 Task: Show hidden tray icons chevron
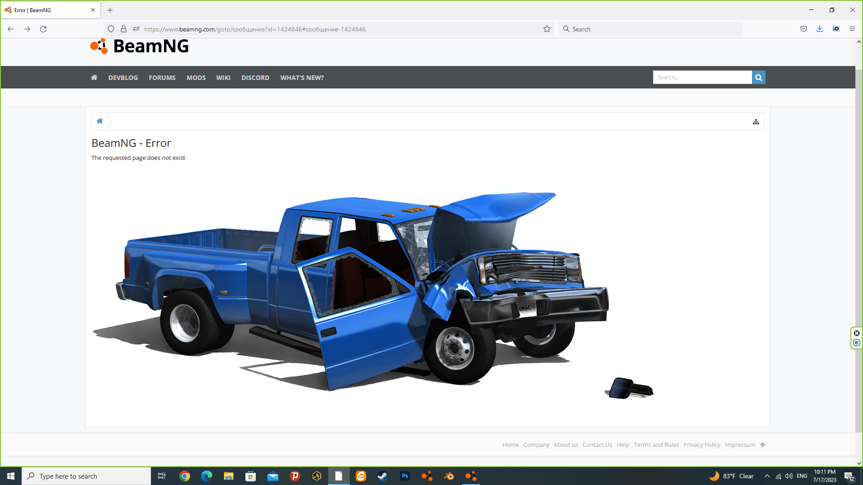coord(767,476)
